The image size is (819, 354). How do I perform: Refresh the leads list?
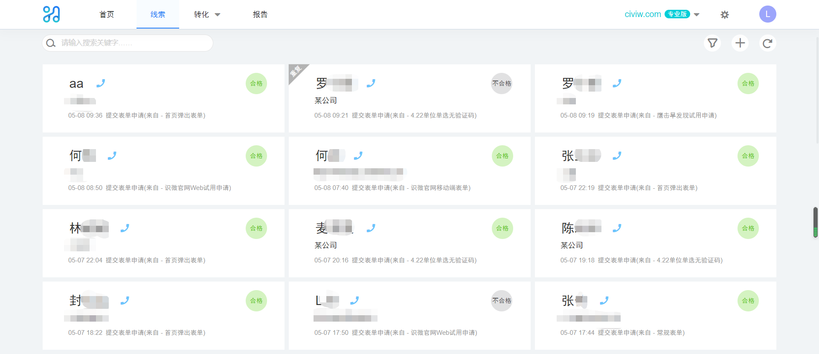coord(767,43)
